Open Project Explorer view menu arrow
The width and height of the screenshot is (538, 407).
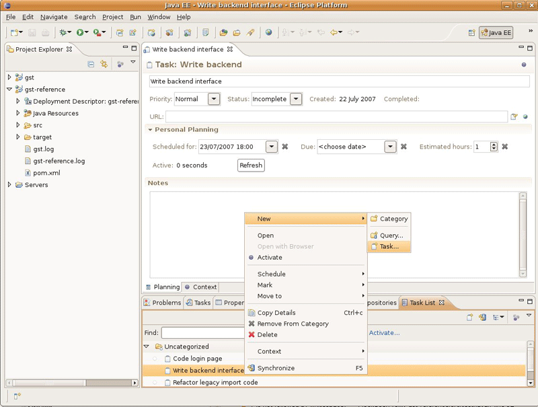click(133, 62)
